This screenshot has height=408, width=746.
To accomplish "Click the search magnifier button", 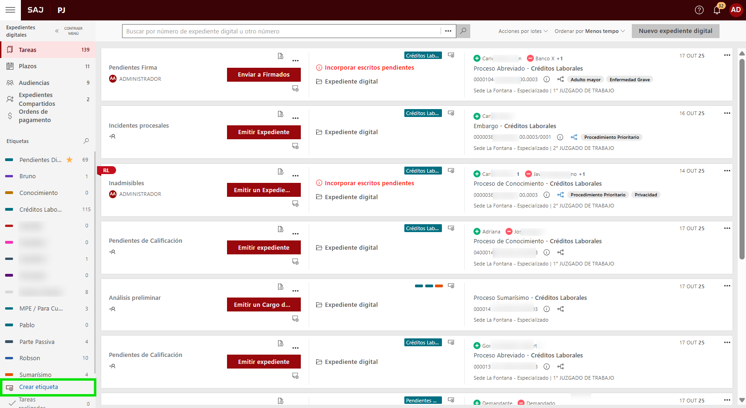I will pos(463,31).
